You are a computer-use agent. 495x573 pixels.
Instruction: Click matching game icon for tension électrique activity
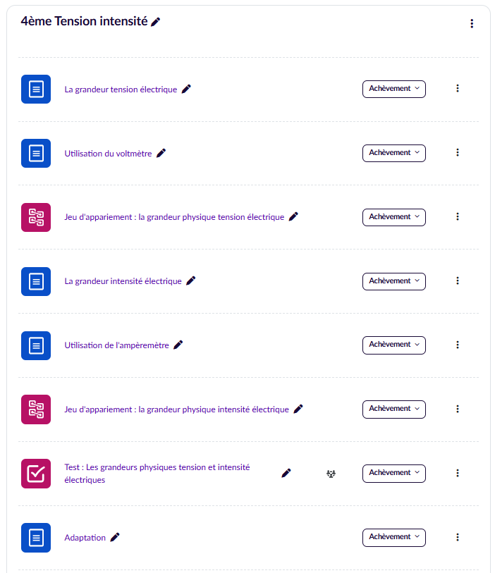point(36,217)
